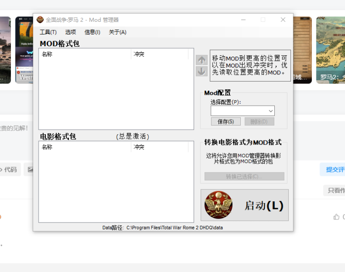Open the 关于(A) menu

(117, 32)
